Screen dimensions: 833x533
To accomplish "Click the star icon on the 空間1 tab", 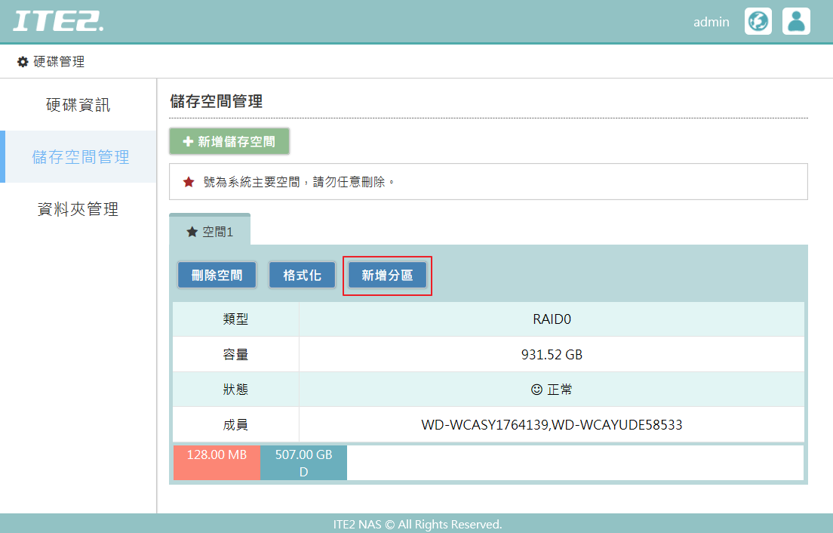I will click(x=192, y=232).
